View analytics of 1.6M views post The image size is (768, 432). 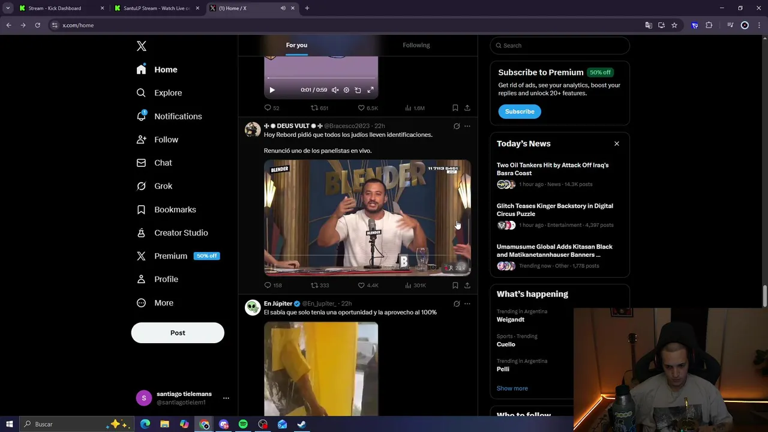pos(415,108)
